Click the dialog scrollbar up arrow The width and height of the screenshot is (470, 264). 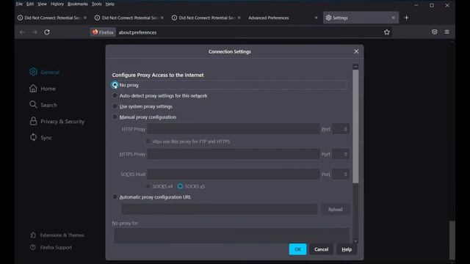click(355, 67)
